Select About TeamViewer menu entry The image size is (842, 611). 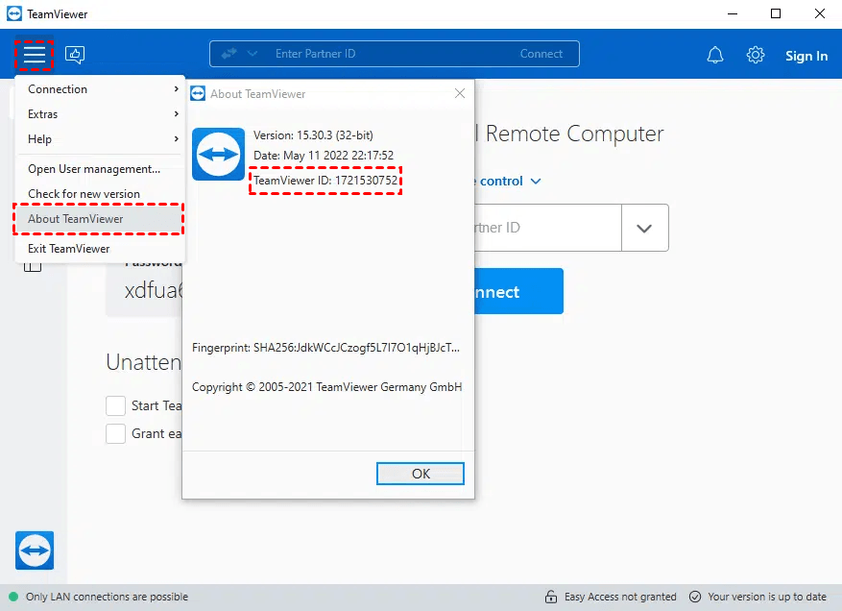coord(100,219)
